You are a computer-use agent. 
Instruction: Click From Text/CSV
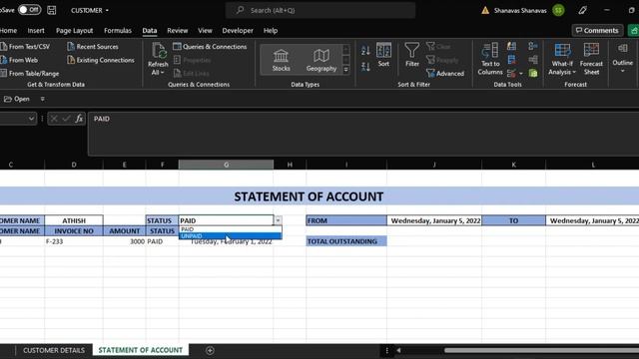click(25, 47)
